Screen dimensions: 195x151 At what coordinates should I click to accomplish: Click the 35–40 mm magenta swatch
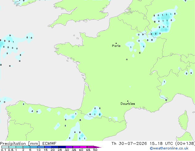[76, 147]
